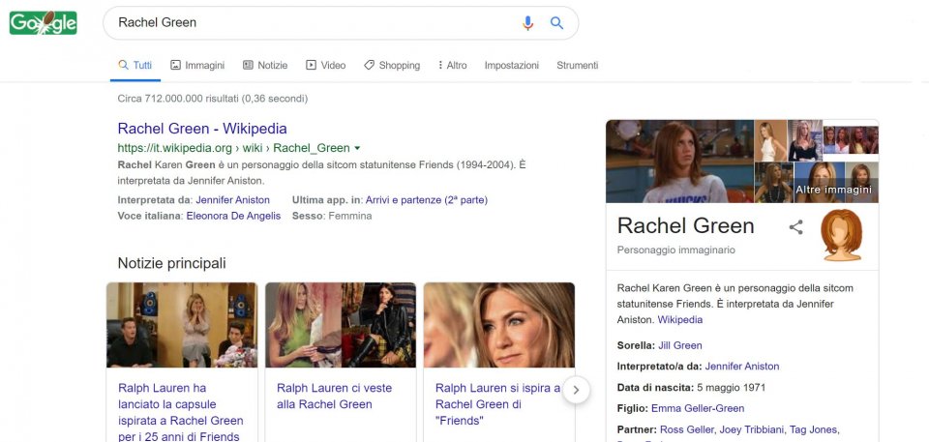The image size is (929, 442).
Task: Expand the Altro menu with three dots
Action: pos(453,65)
